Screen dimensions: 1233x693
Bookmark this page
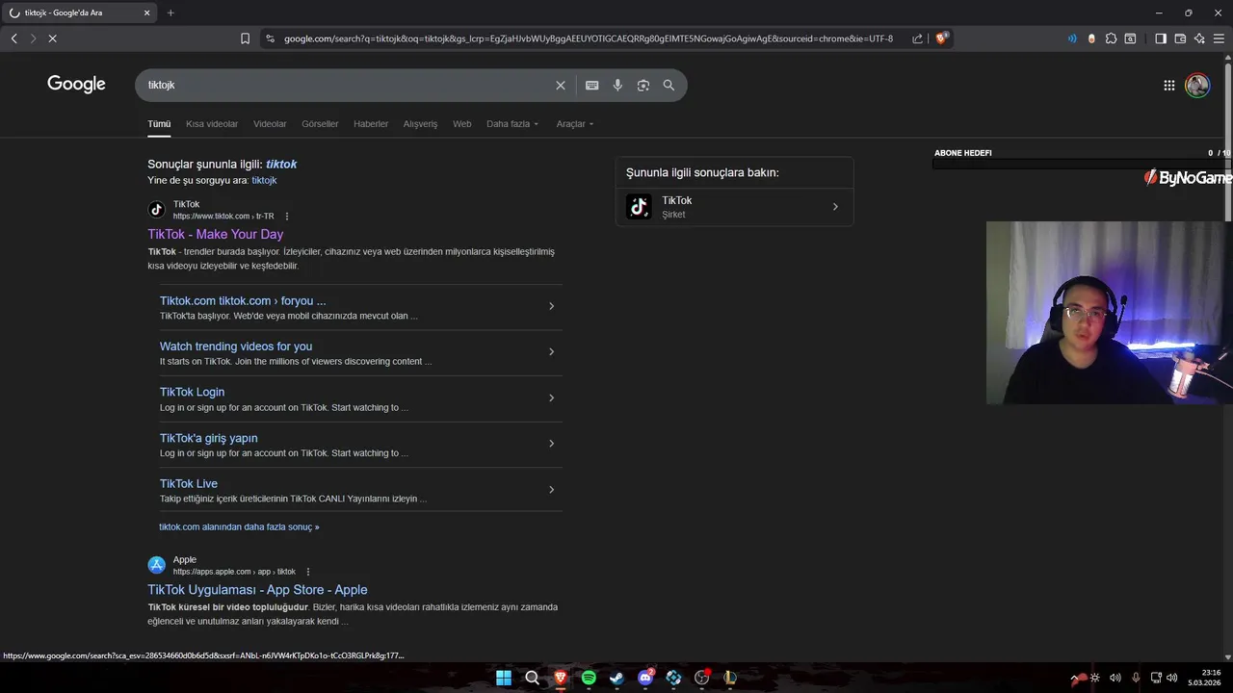(x=245, y=38)
